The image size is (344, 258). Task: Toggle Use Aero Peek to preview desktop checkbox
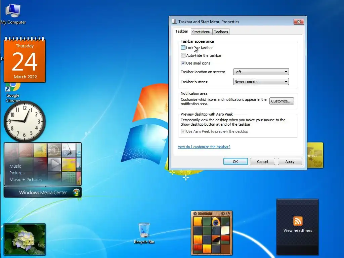click(x=183, y=131)
